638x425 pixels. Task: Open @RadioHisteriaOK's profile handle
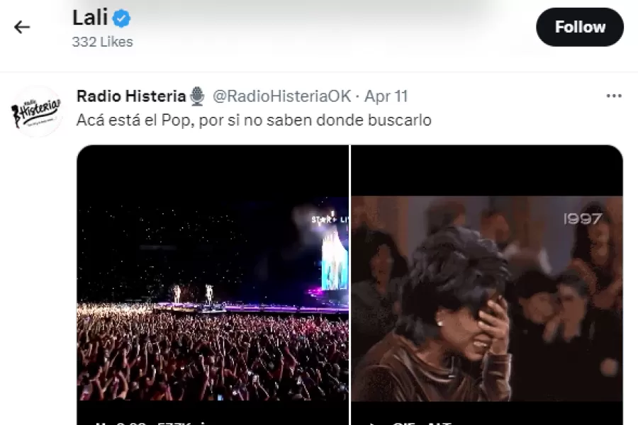283,96
